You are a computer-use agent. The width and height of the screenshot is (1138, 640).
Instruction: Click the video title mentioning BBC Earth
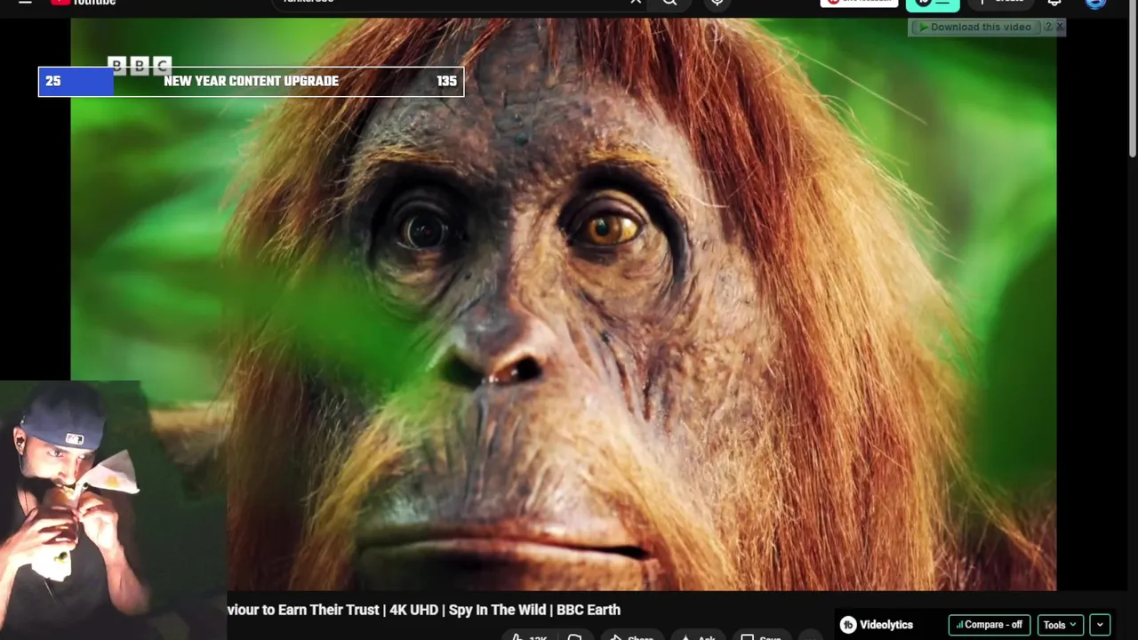(423, 610)
